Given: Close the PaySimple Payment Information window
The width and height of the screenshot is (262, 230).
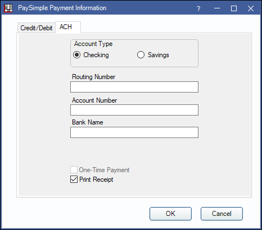Looking at the screenshot, I should click(x=251, y=8).
